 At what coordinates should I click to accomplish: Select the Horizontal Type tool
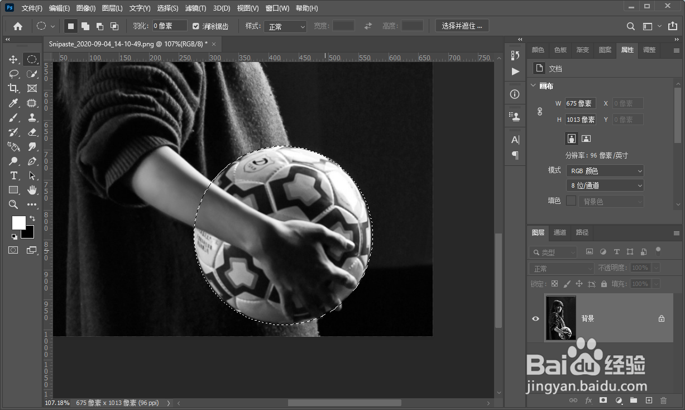point(13,175)
